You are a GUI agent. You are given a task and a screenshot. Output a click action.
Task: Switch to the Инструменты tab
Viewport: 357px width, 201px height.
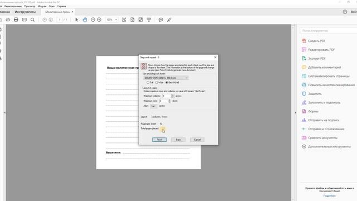coord(25,12)
